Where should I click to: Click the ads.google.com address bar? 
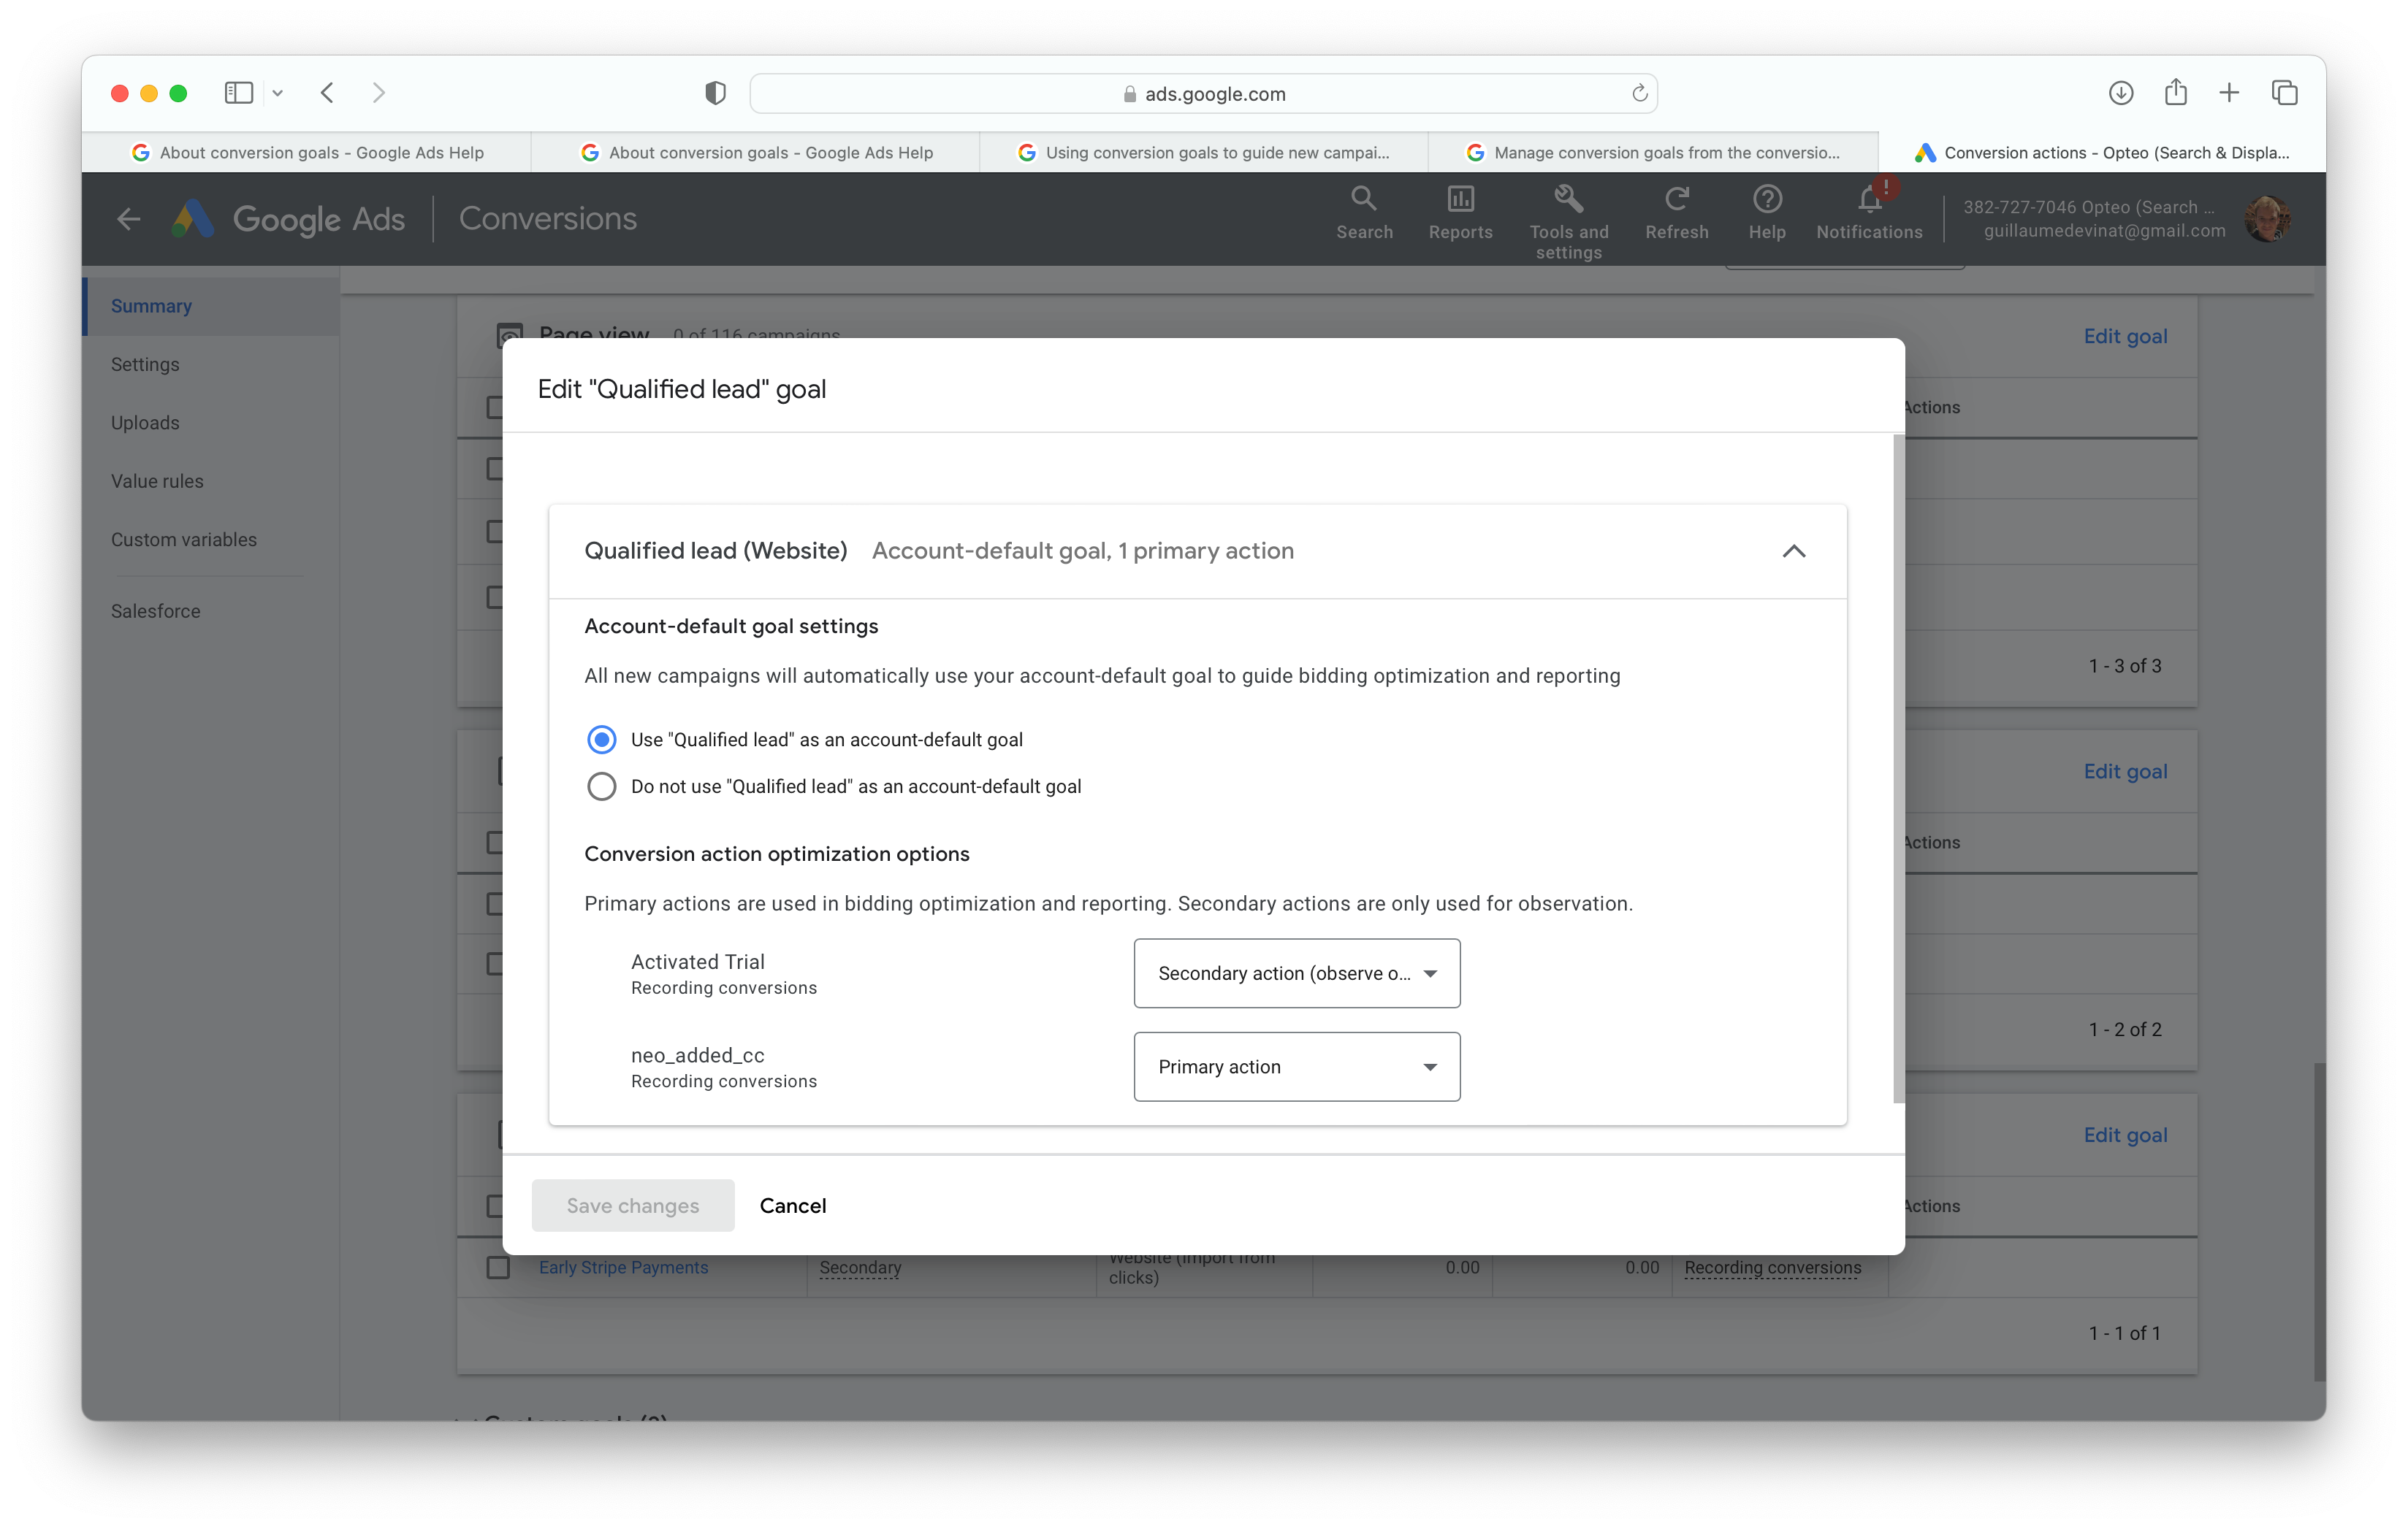coord(1203,93)
